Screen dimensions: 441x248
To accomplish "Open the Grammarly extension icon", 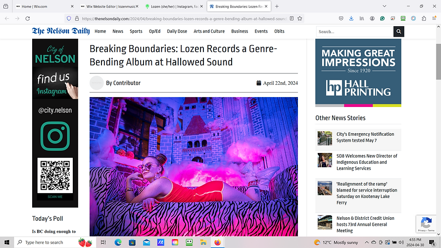I will tap(382, 18).
